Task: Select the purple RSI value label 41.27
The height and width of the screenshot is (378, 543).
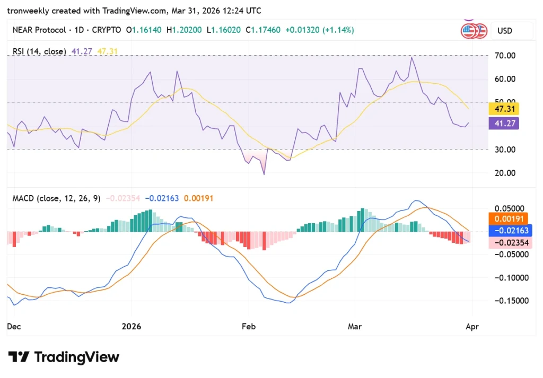Action: [x=504, y=123]
